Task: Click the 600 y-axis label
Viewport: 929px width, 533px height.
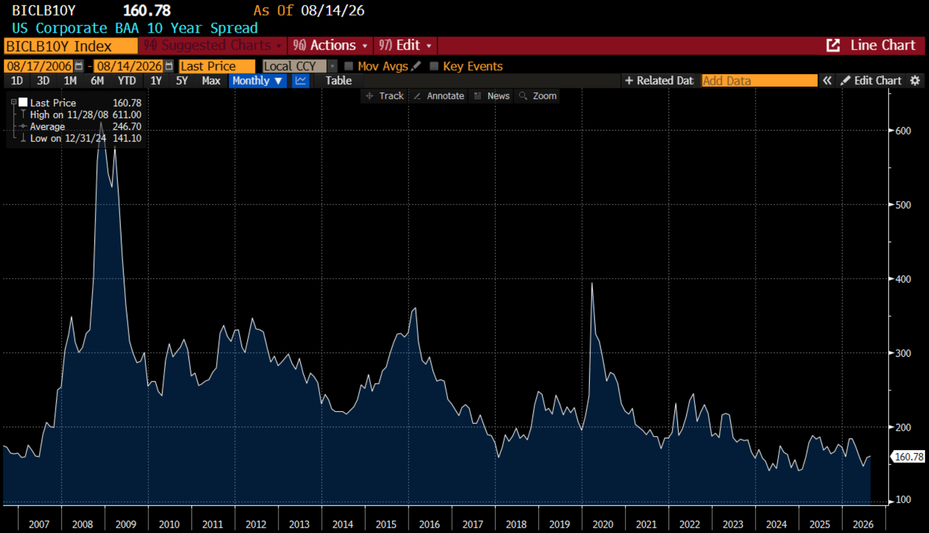Action: (903, 131)
